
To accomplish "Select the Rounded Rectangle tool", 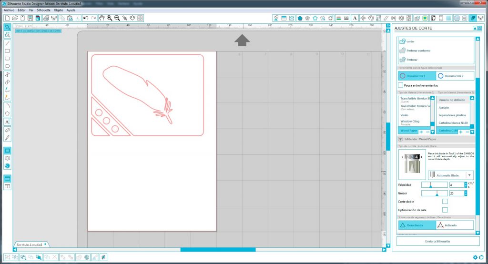I will click(7, 59).
